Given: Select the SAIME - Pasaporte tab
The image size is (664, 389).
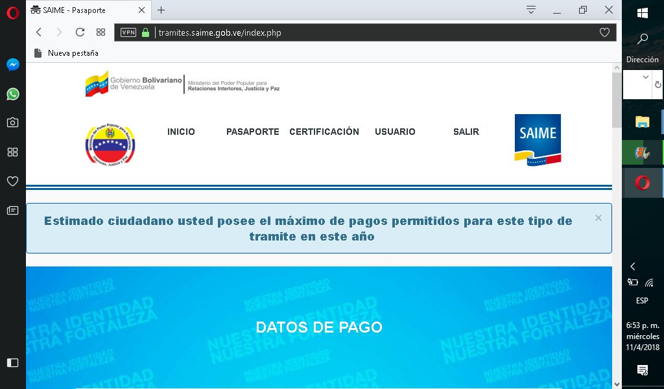Looking at the screenshot, I should 88,10.
